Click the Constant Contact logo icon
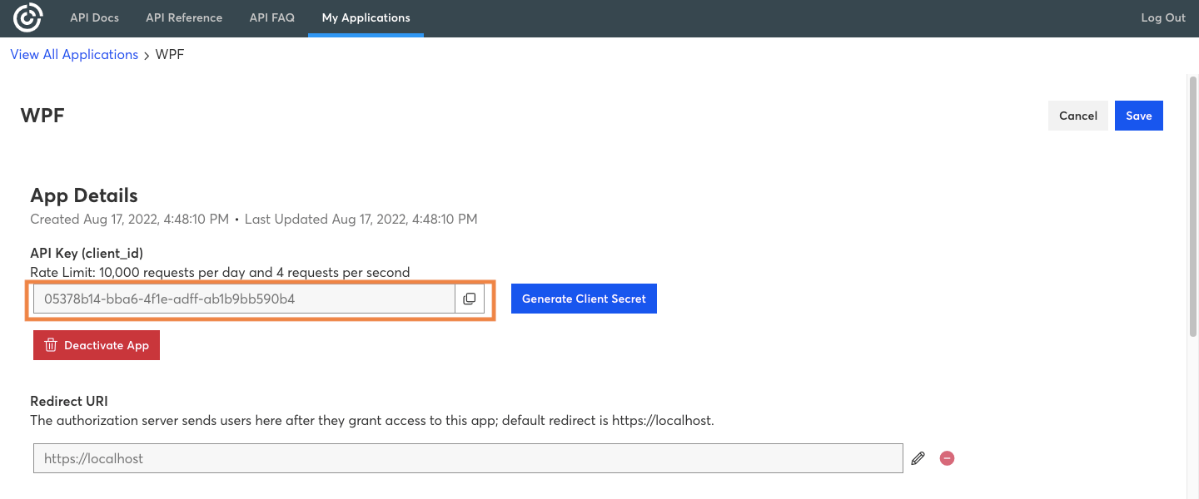This screenshot has height=499, width=1199. [27, 17]
